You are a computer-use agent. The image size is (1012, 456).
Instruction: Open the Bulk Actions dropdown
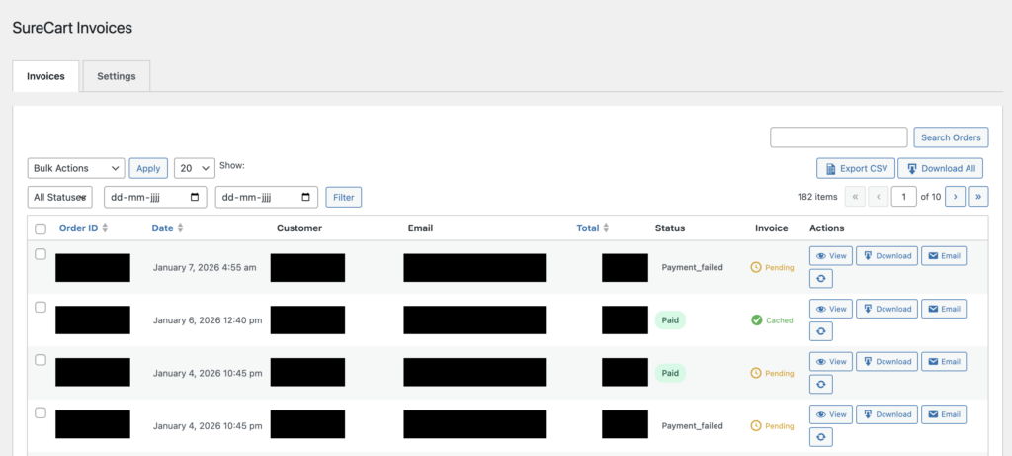point(76,168)
